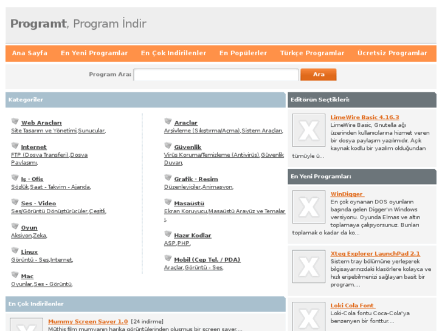Image resolution: width=442 pixels, height=331 pixels.
Task: Open Ücretsiz Programlar menu item
Action: point(392,53)
